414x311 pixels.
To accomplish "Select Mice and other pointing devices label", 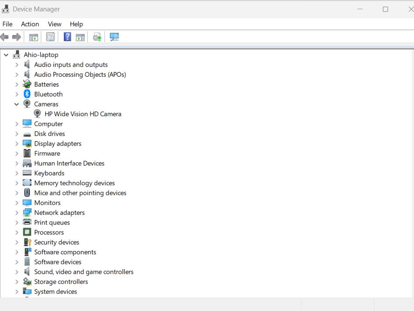I will [80, 193].
